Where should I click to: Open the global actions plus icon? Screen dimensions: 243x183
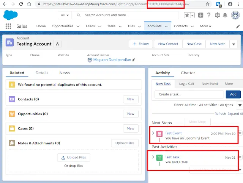(200, 15)
